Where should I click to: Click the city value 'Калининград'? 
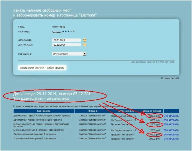(58, 27)
